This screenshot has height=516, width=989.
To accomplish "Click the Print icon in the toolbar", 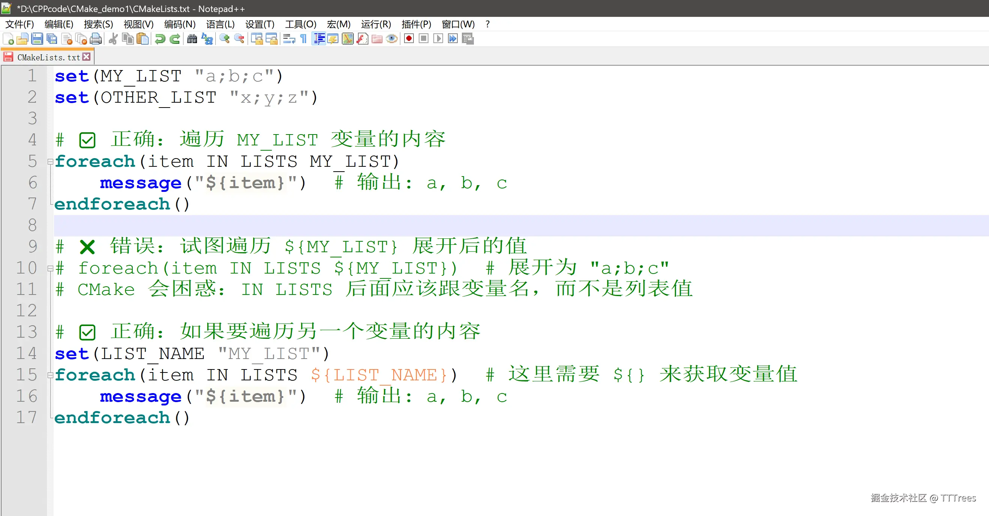I will [x=96, y=39].
